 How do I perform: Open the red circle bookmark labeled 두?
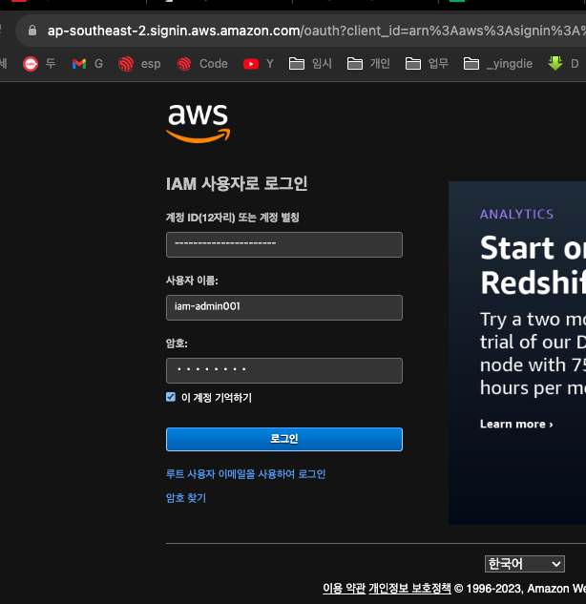pyautogui.click(x=39, y=64)
